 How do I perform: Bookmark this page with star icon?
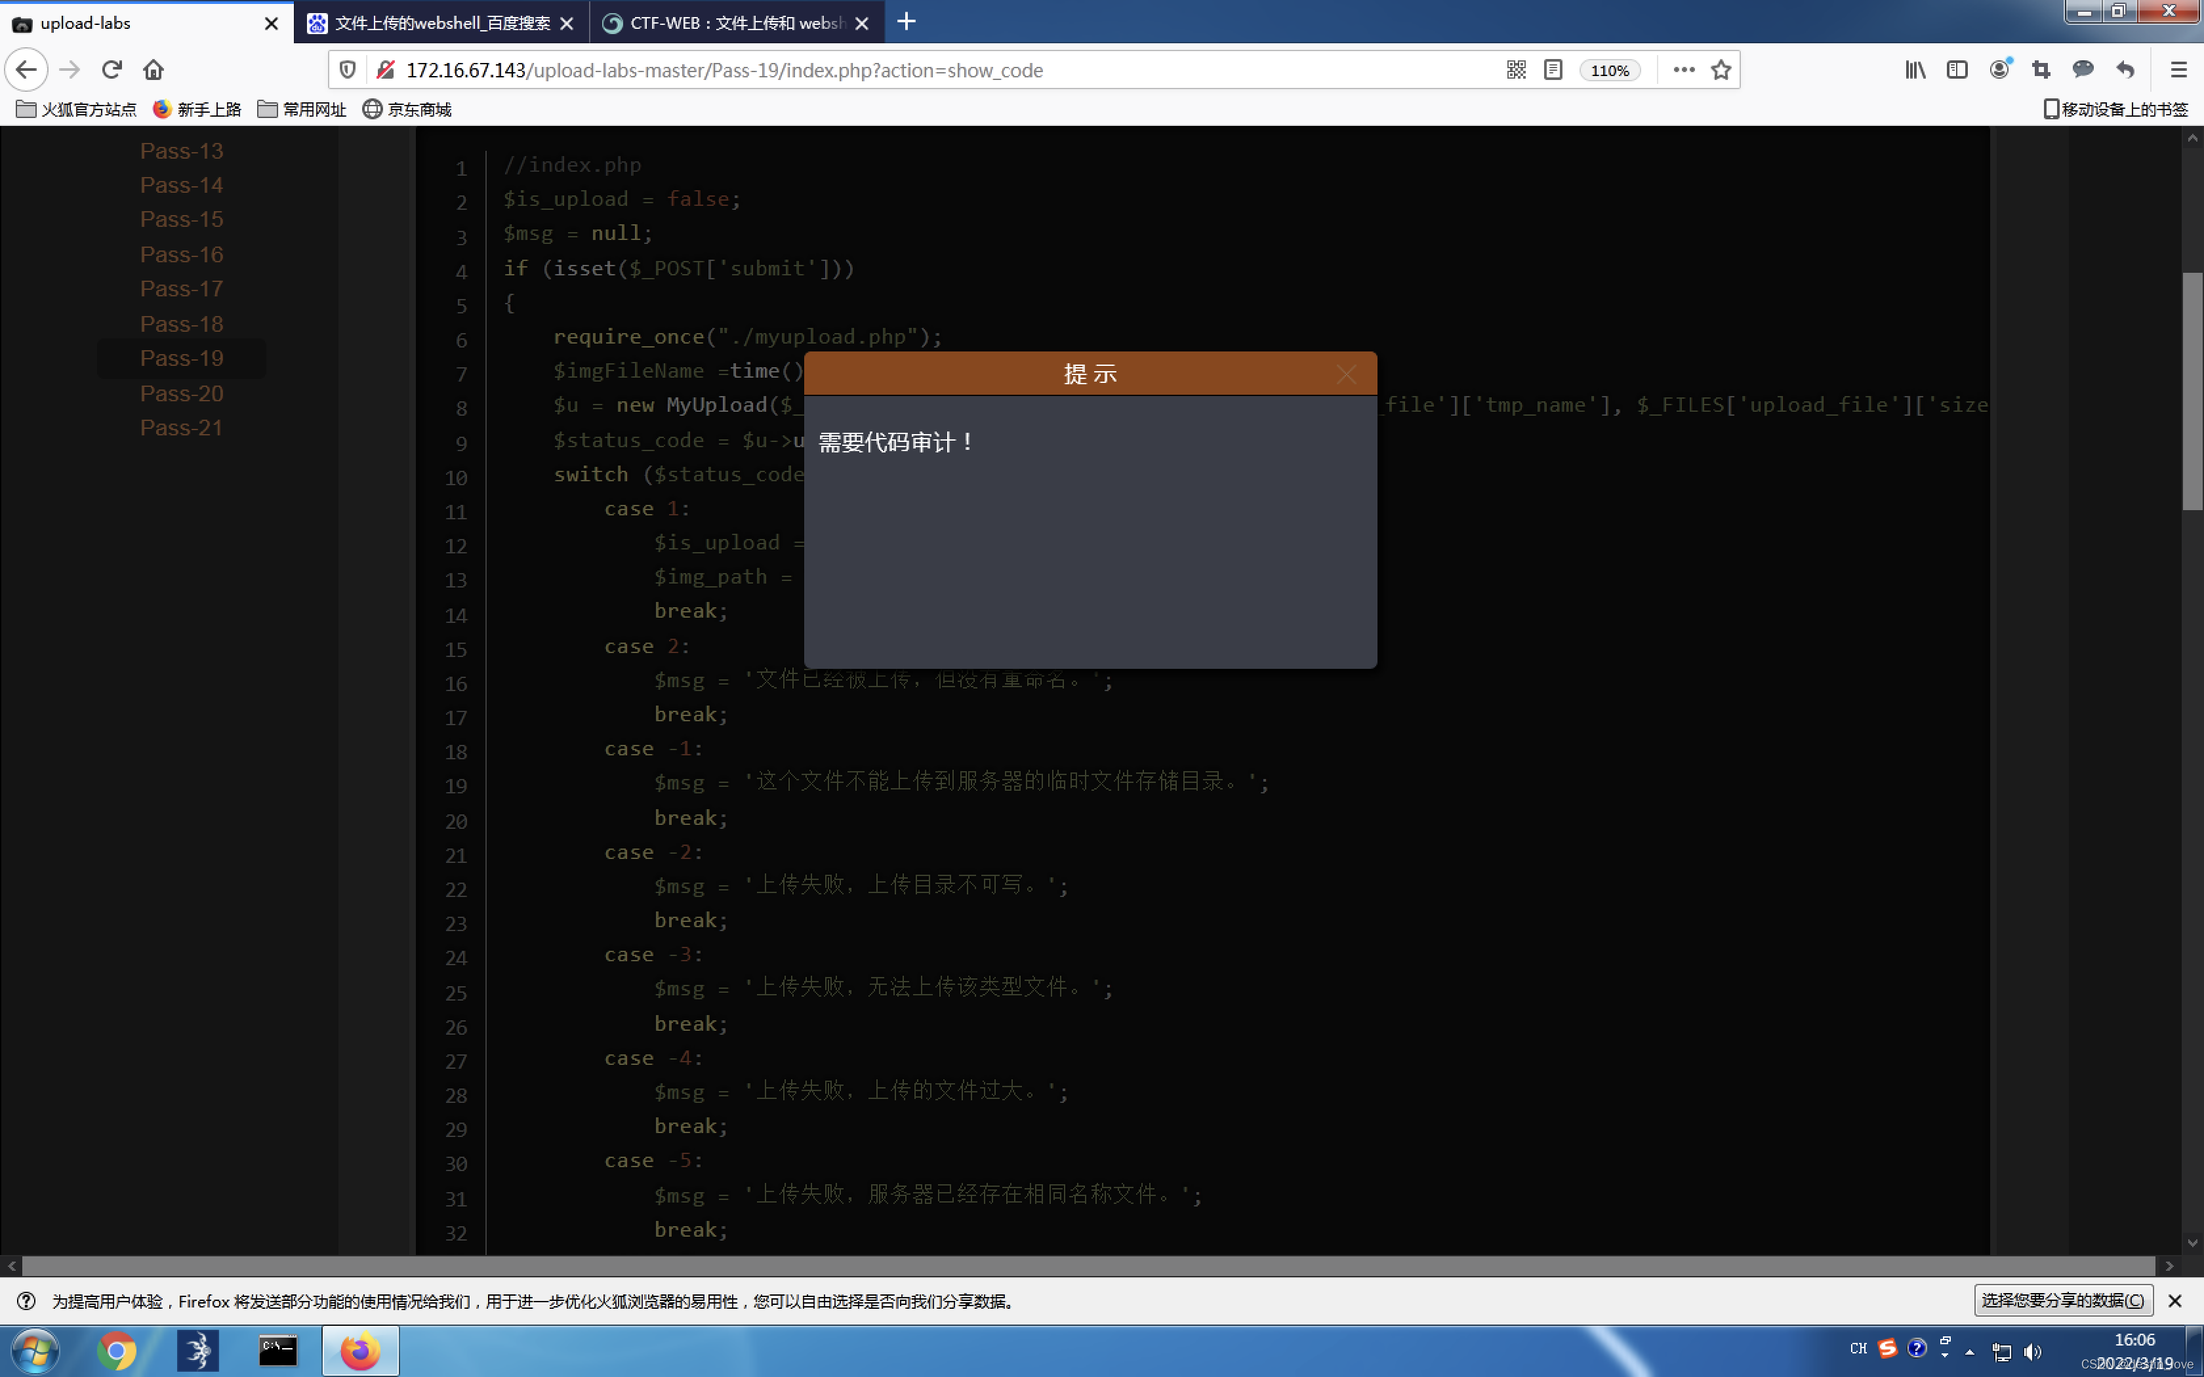[x=1721, y=70]
